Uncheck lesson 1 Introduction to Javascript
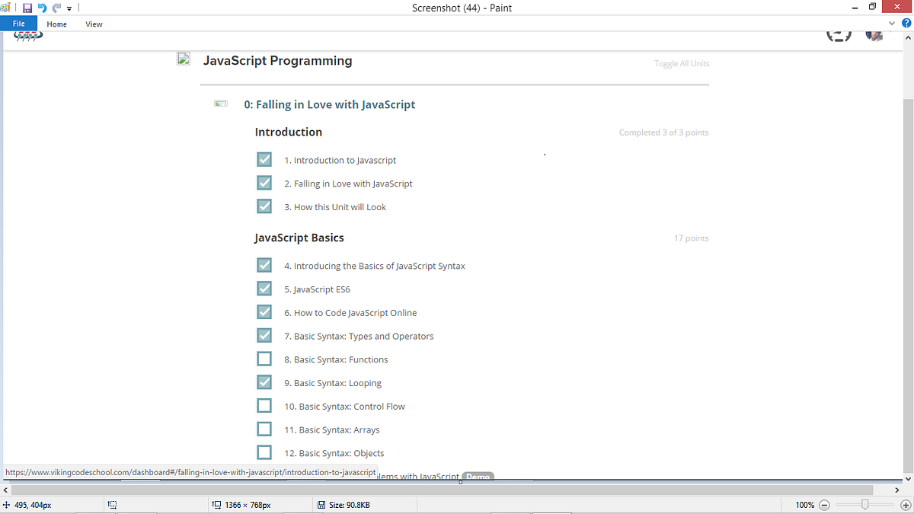The image size is (914, 514). coord(264,159)
